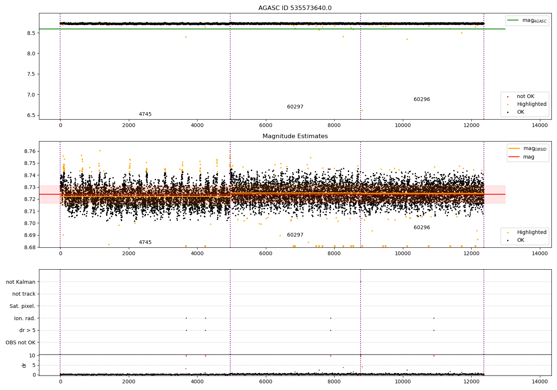557x390 pixels.
Task: Click the 'Sat. pixel.' row label
Action: (x=23, y=306)
